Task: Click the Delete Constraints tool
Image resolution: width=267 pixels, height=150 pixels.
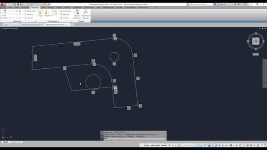Action: click(x=77, y=14)
